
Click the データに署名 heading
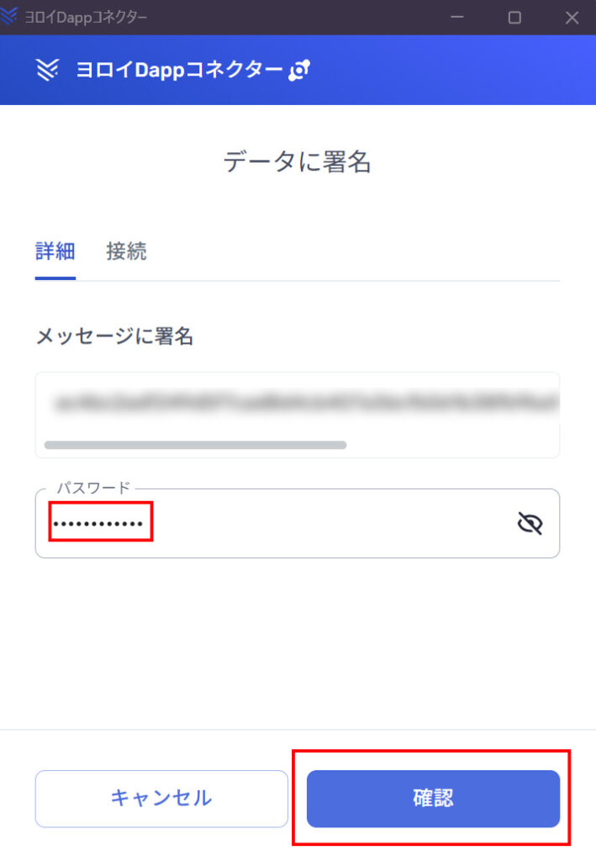click(298, 162)
